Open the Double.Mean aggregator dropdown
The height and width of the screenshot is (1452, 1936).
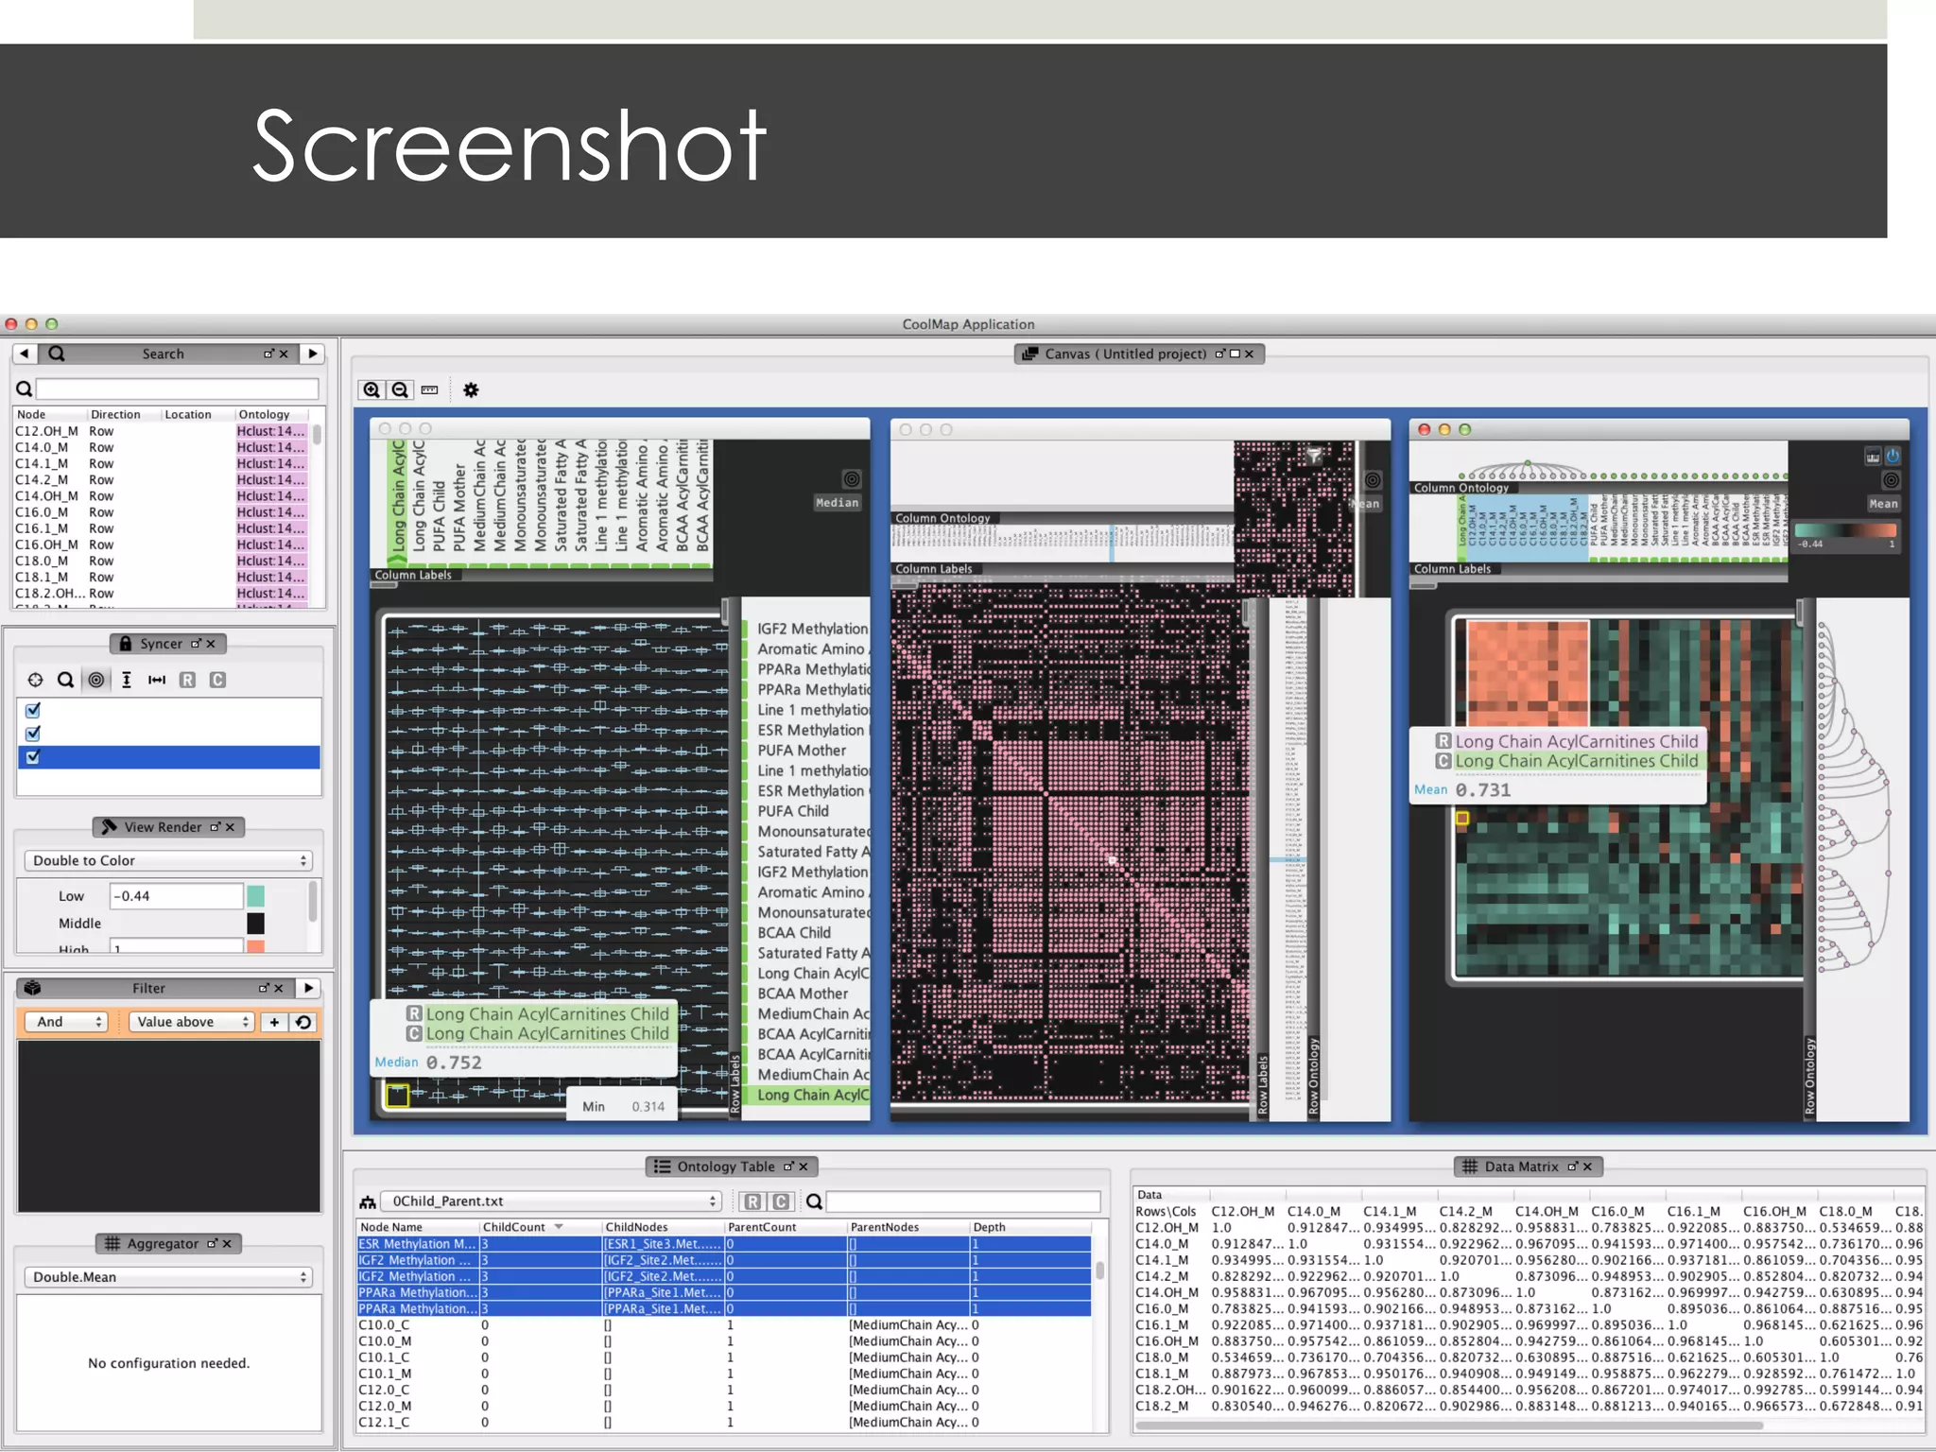click(167, 1277)
